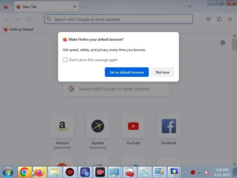Click the Google logo in the search box
This screenshot has width=237, height=178.
click(71, 89)
